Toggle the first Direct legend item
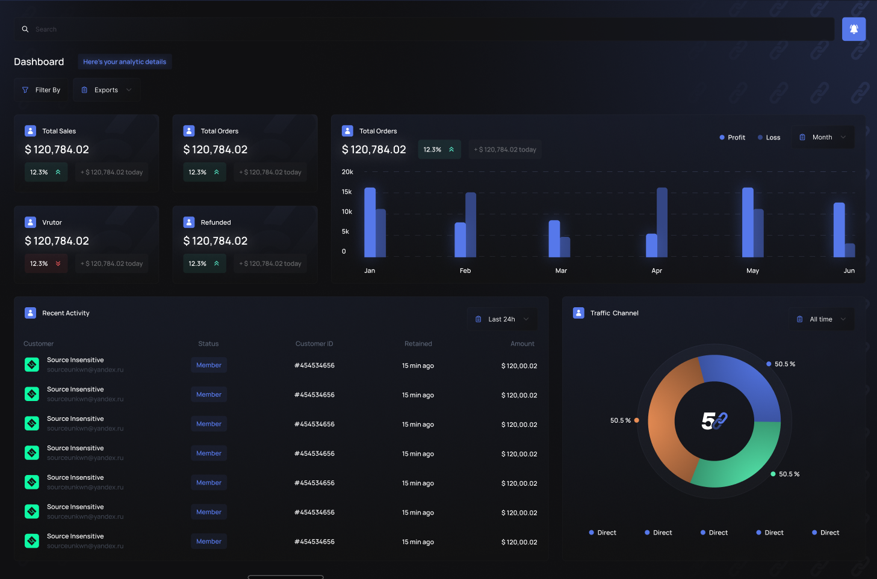Viewport: 877px width, 579px height. click(602, 532)
